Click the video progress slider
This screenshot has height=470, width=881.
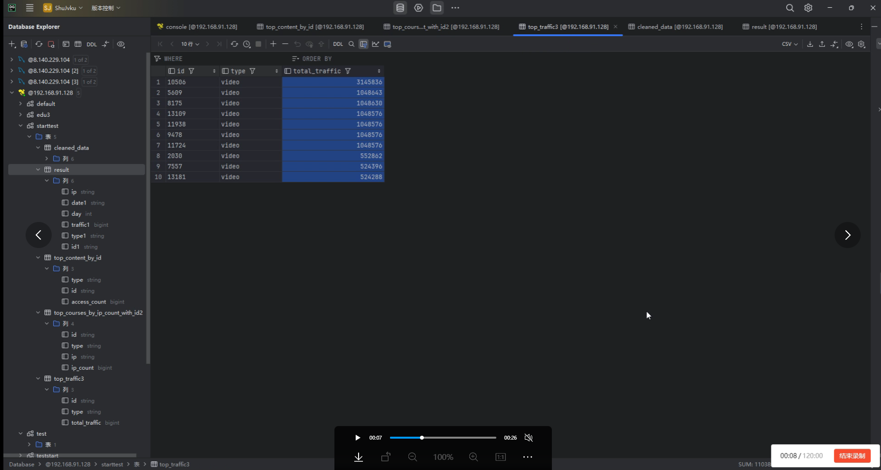(443, 438)
